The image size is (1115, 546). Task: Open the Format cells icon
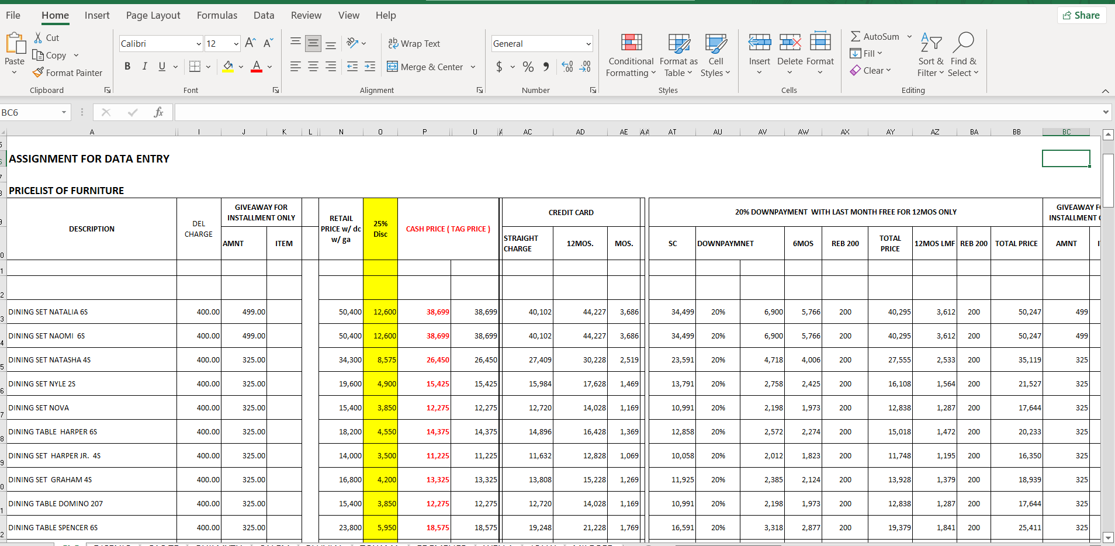pos(820,42)
